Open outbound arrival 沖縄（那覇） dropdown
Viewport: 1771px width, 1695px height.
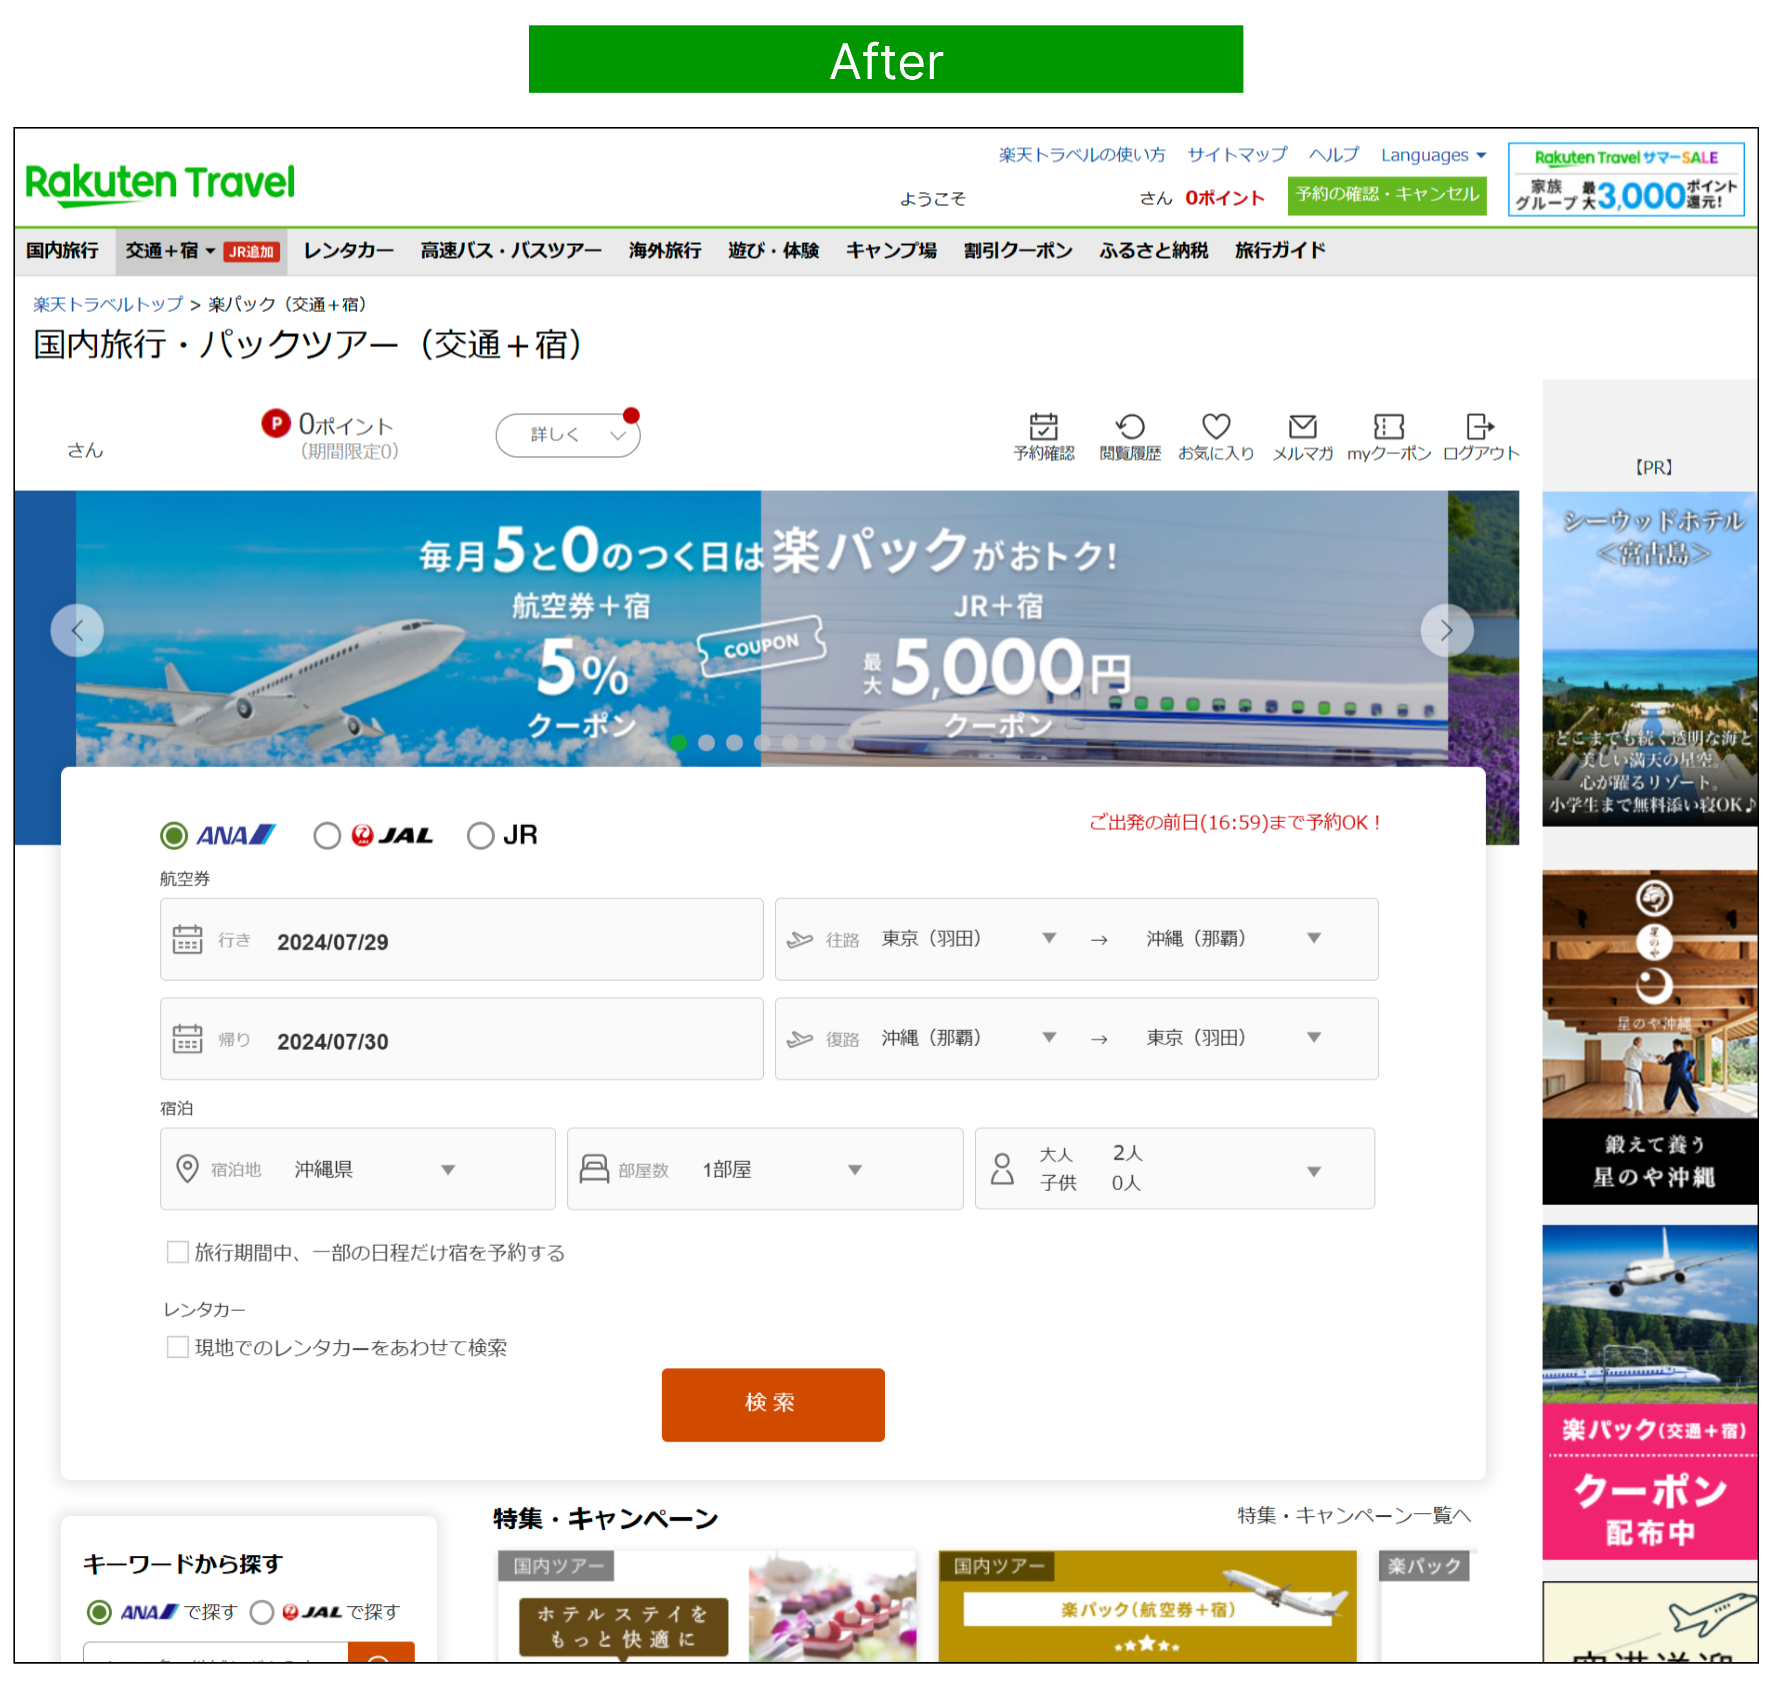(x=1233, y=939)
